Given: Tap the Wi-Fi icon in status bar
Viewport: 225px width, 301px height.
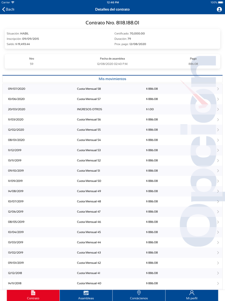Looking at the screenshot, I should click(13, 2).
